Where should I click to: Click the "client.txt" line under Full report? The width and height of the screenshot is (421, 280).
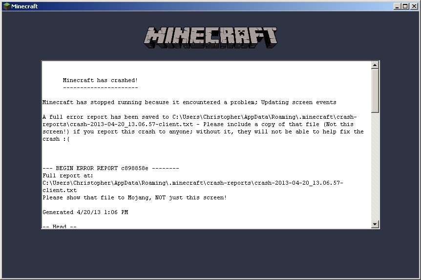[60, 190]
